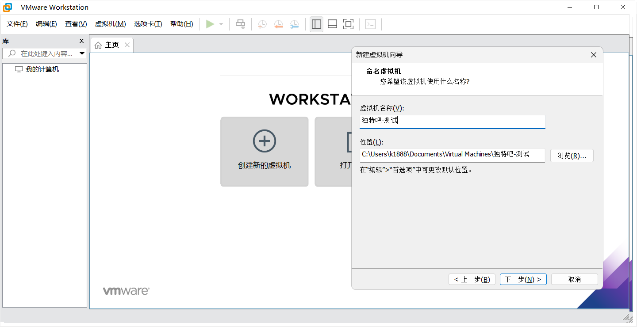Click the 虚拟机名称(V) label
The height and width of the screenshot is (327, 637).
(x=382, y=108)
